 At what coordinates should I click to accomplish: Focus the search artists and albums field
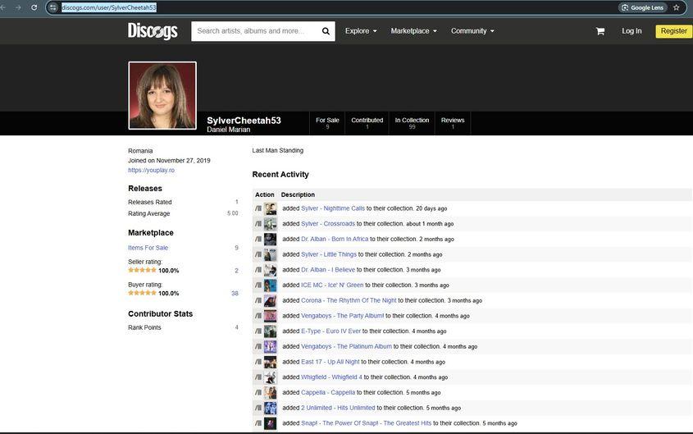coord(254,31)
